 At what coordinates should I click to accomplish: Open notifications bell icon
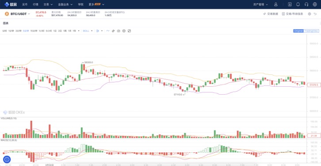coord(298,4)
